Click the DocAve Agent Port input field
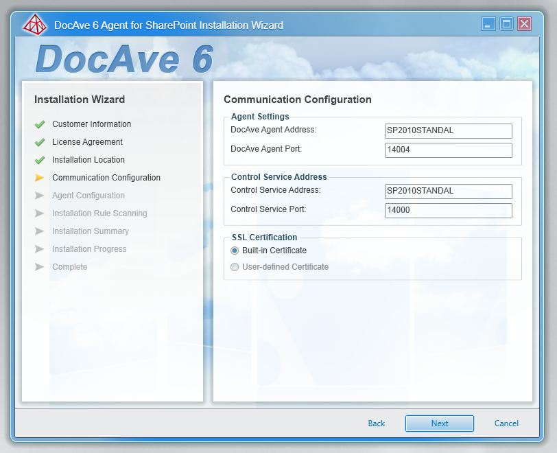 point(448,150)
